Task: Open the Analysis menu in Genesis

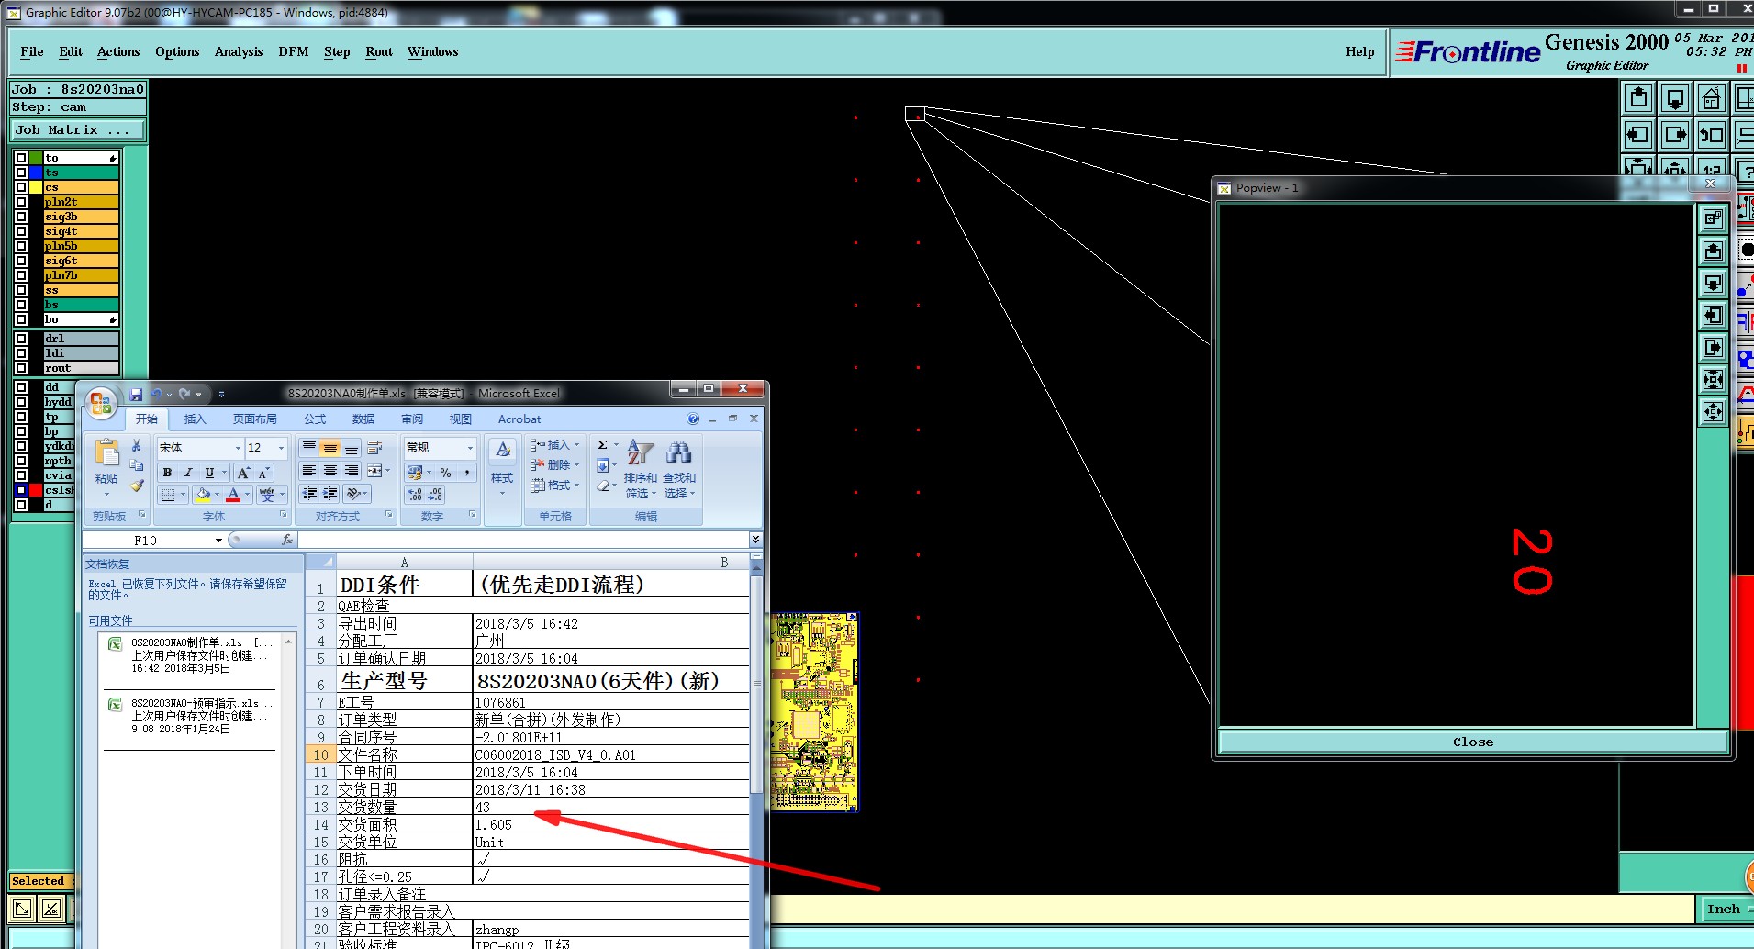Action: tap(239, 51)
